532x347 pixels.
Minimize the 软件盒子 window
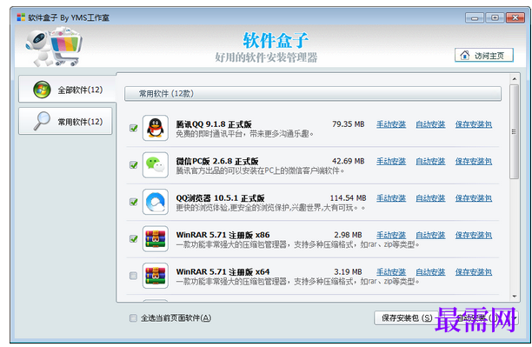point(475,17)
